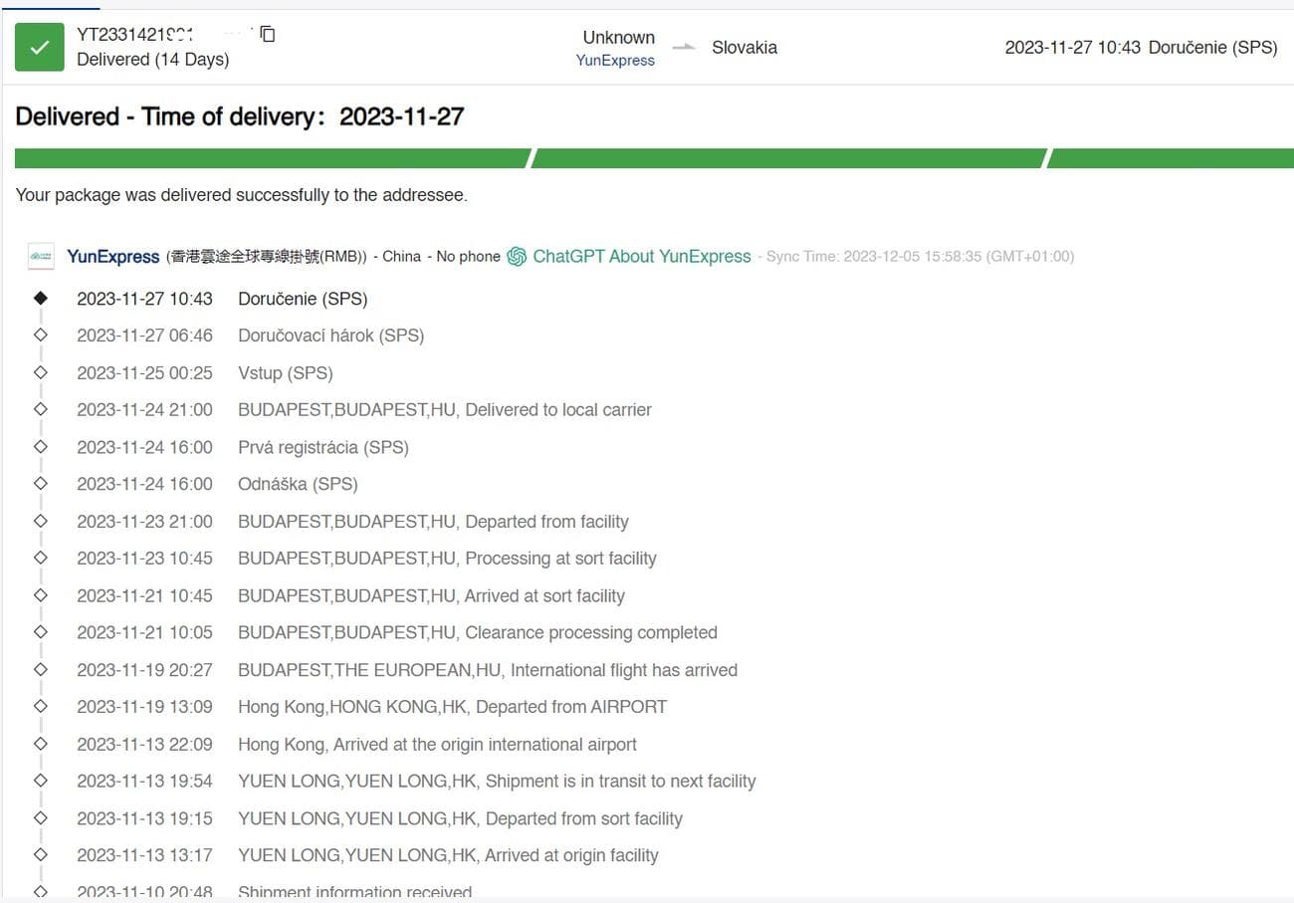The image size is (1294, 903).
Task: Expand the 'International flight has arrived' event
Action: [x=488, y=670]
